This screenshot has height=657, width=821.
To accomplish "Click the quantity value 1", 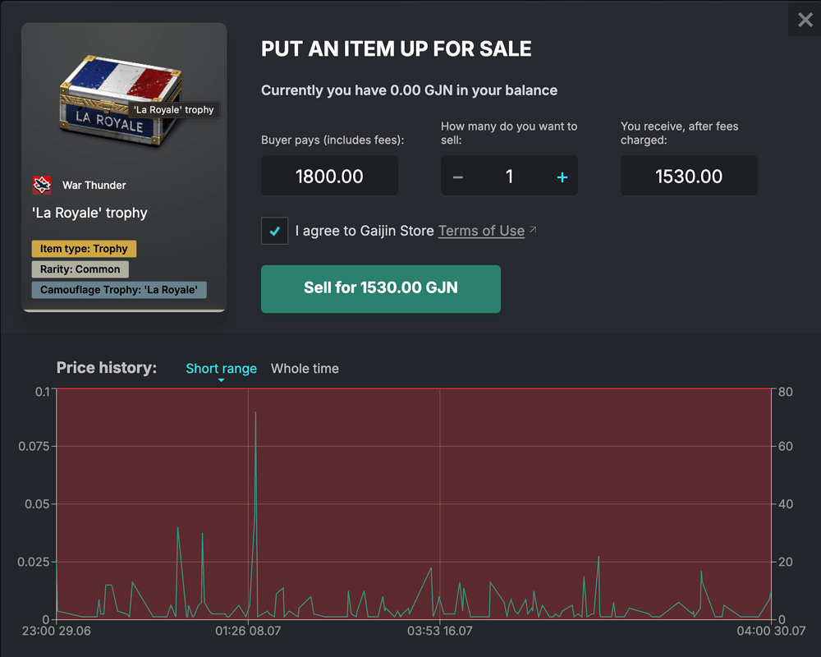I will (x=510, y=176).
